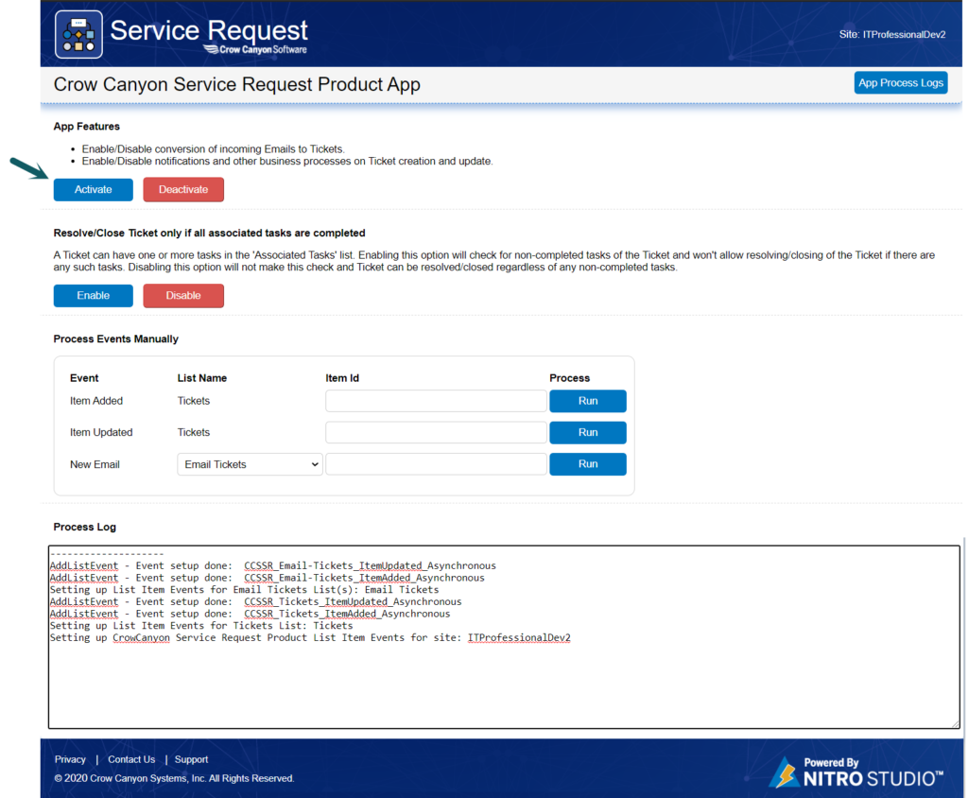Open the Email Tickets list dropdown

click(x=250, y=464)
